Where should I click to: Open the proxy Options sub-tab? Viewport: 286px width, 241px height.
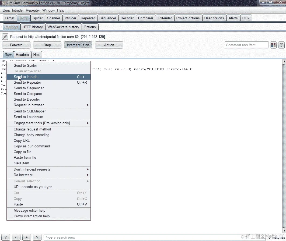click(x=90, y=27)
